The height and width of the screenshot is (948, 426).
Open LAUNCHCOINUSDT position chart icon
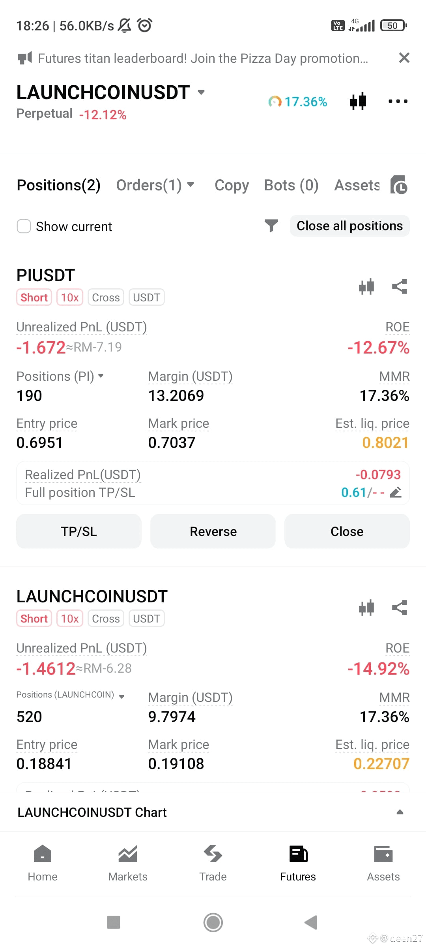366,608
